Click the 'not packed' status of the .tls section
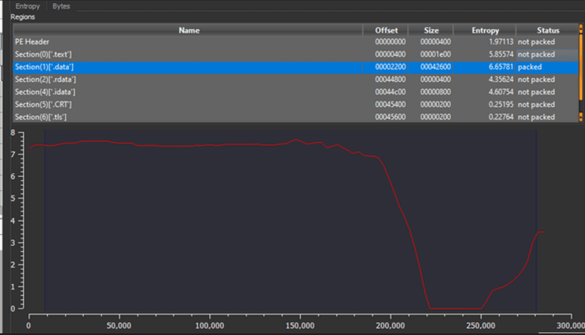The height and width of the screenshot is (335, 585). 536,117
